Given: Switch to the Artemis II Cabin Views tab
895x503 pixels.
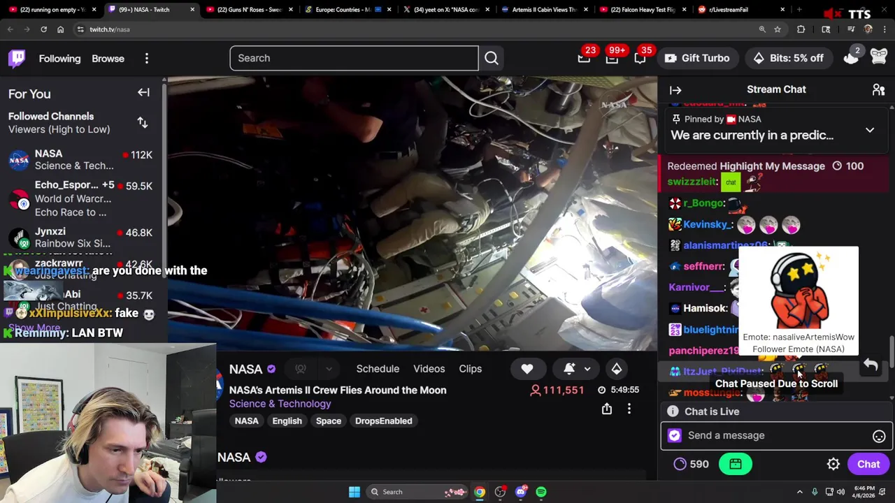Looking at the screenshot, I should click(x=544, y=10).
